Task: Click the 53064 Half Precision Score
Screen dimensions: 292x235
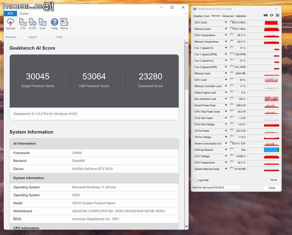Action: click(94, 76)
